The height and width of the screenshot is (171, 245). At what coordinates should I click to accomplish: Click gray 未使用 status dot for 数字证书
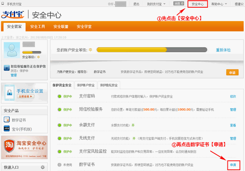pos(59,165)
